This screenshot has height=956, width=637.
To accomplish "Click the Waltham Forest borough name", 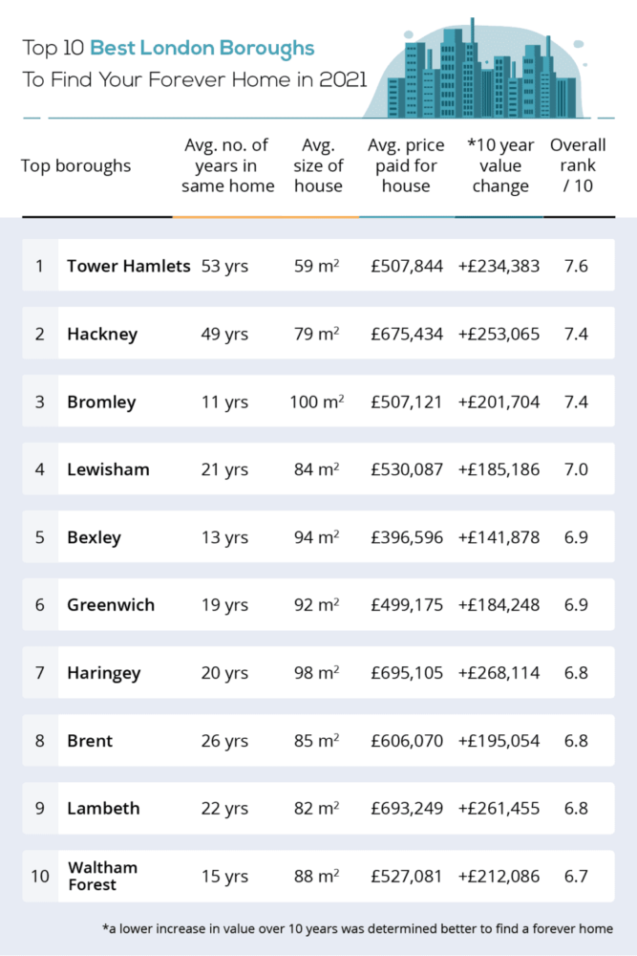I will [102, 876].
